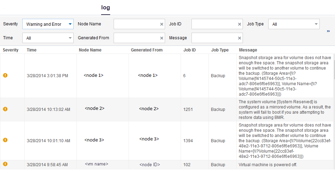Clear the Job ID filter field

point(239,24)
